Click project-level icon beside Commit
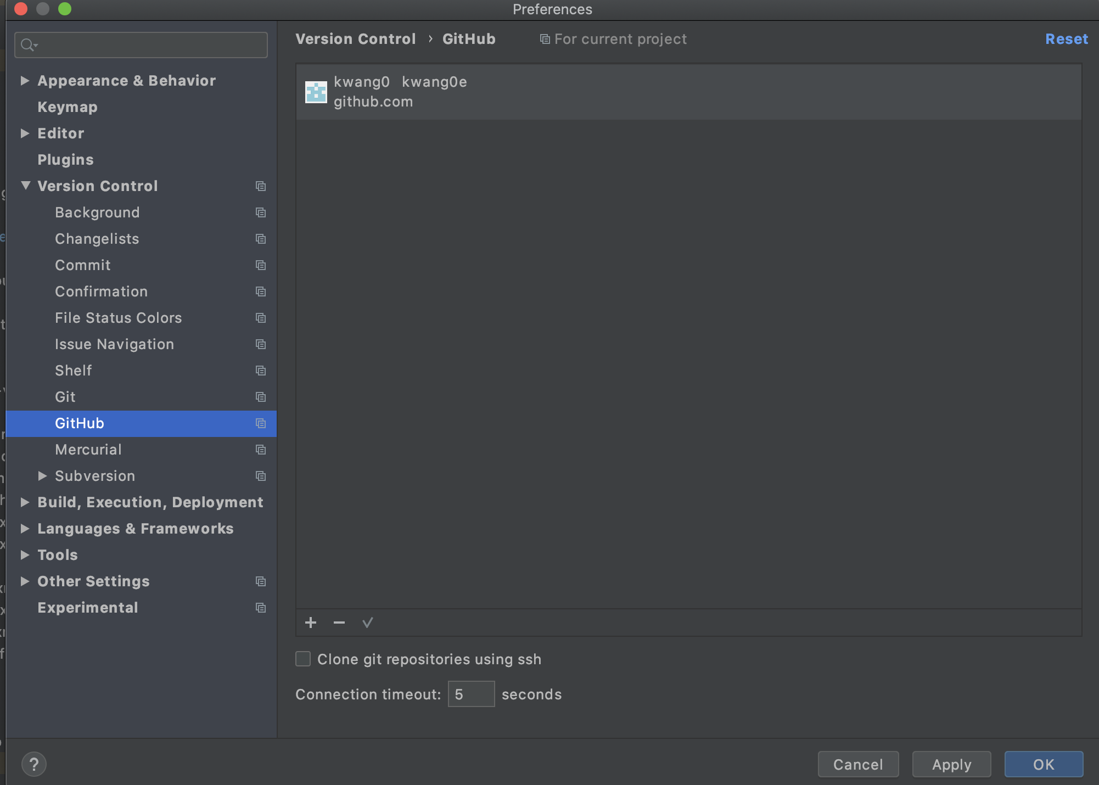1099x785 pixels. click(261, 265)
